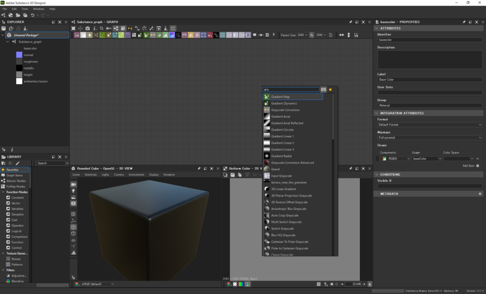Open the Windows menu

pos(39,9)
